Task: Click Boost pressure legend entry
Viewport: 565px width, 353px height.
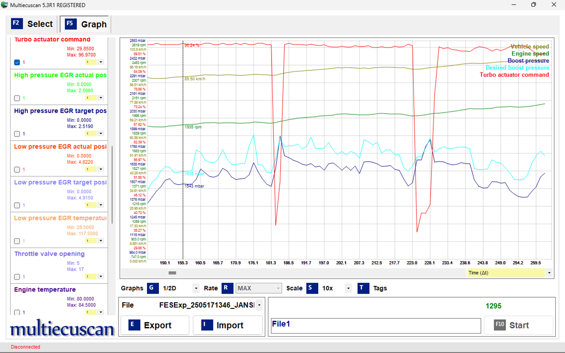Action: (x=528, y=61)
